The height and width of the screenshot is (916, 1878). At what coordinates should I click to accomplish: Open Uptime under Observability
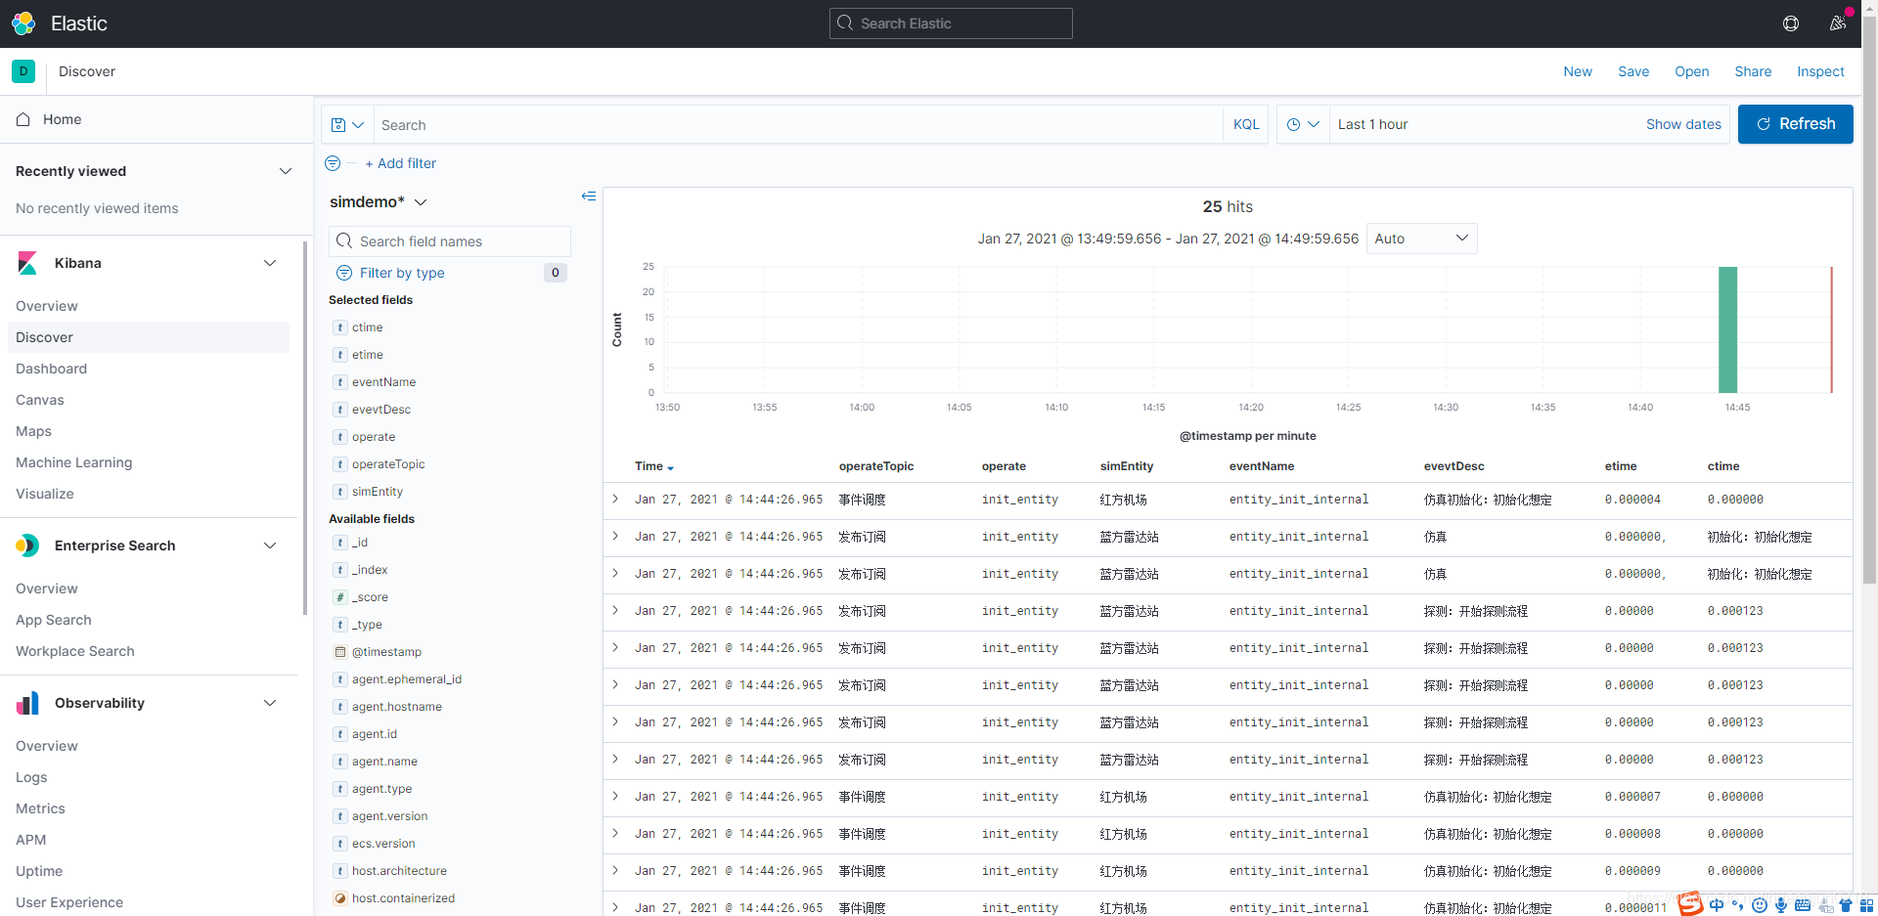click(39, 871)
